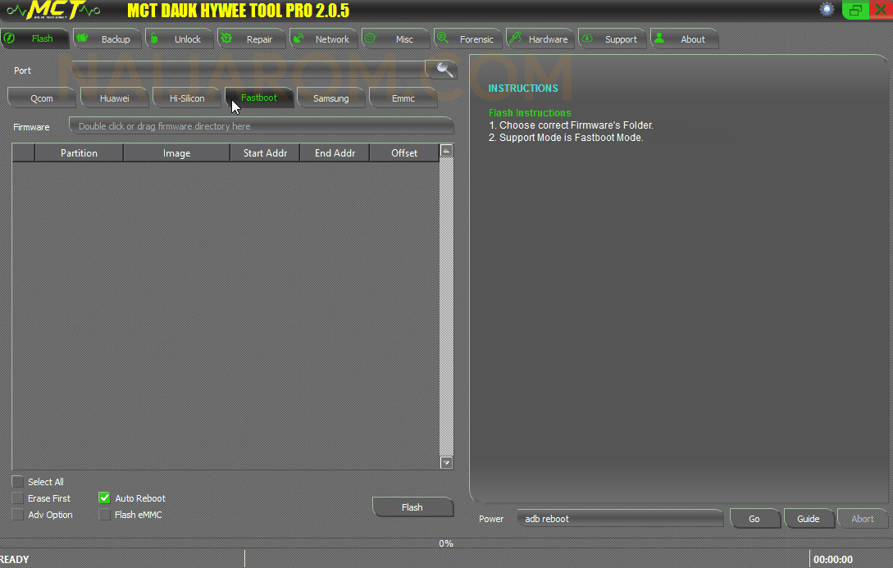This screenshot has width=893, height=568.
Task: Open the Power command dropdown showing adb reboot
Action: [x=620, y=519]
